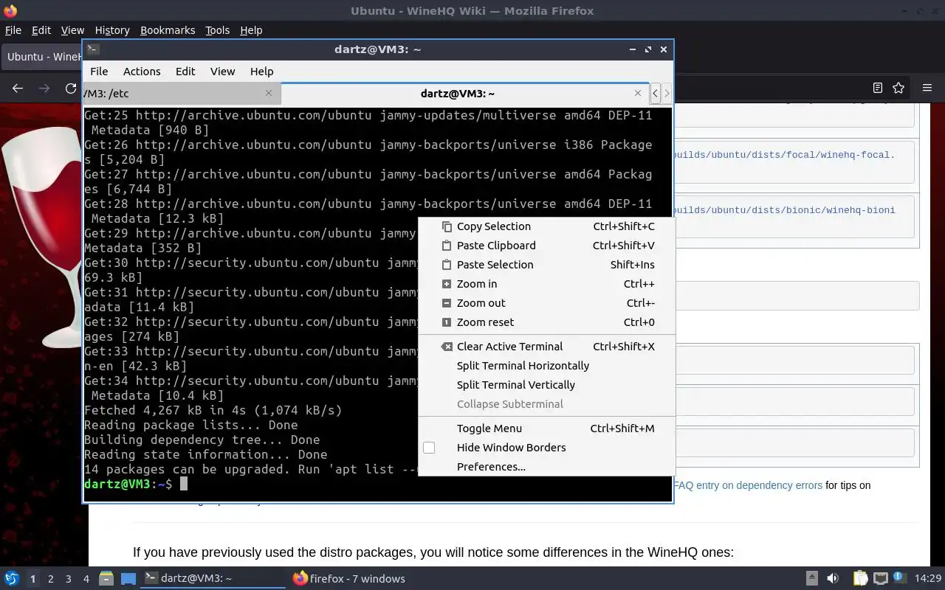Open the terminal Actions menu

tap(142, 72)
